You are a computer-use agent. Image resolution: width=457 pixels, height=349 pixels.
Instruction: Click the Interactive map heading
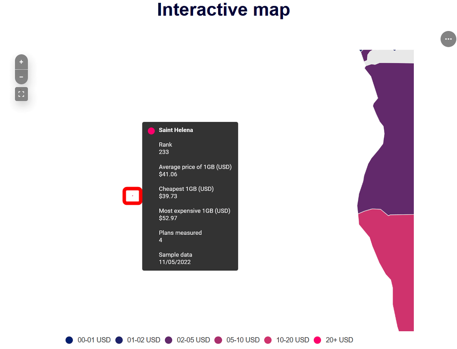[x=224, y=10]
